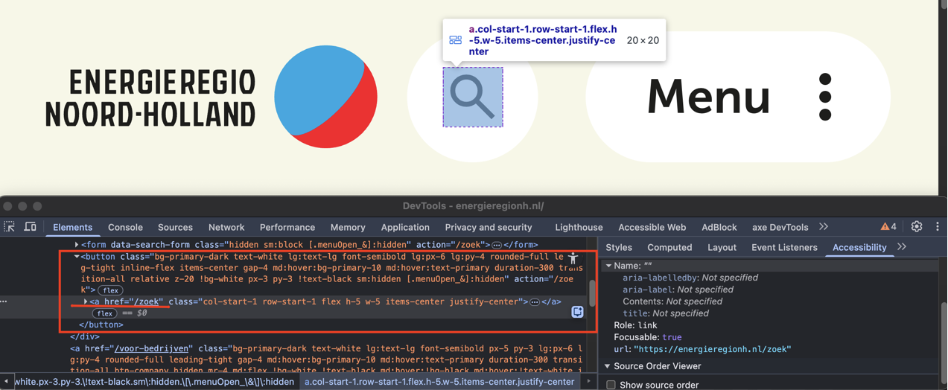The height and width of the screenshot is (390, 948).
Task: Click the Elements panel vertical scrollbar
Action: [592, 292]
